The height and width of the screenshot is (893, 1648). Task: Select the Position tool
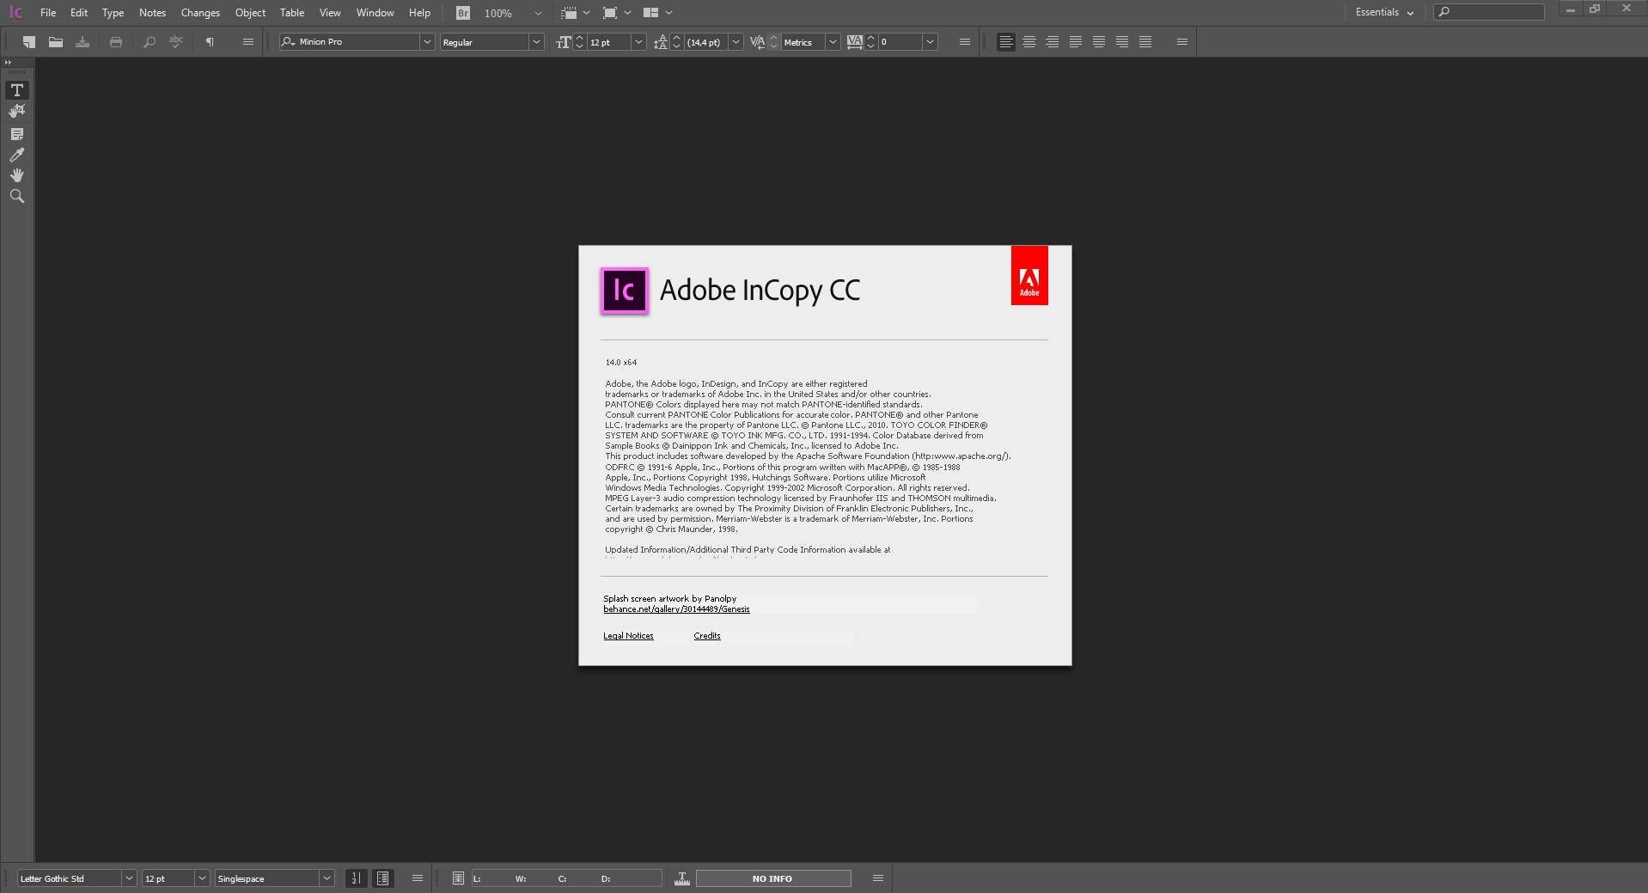click(x=17, y=112)
